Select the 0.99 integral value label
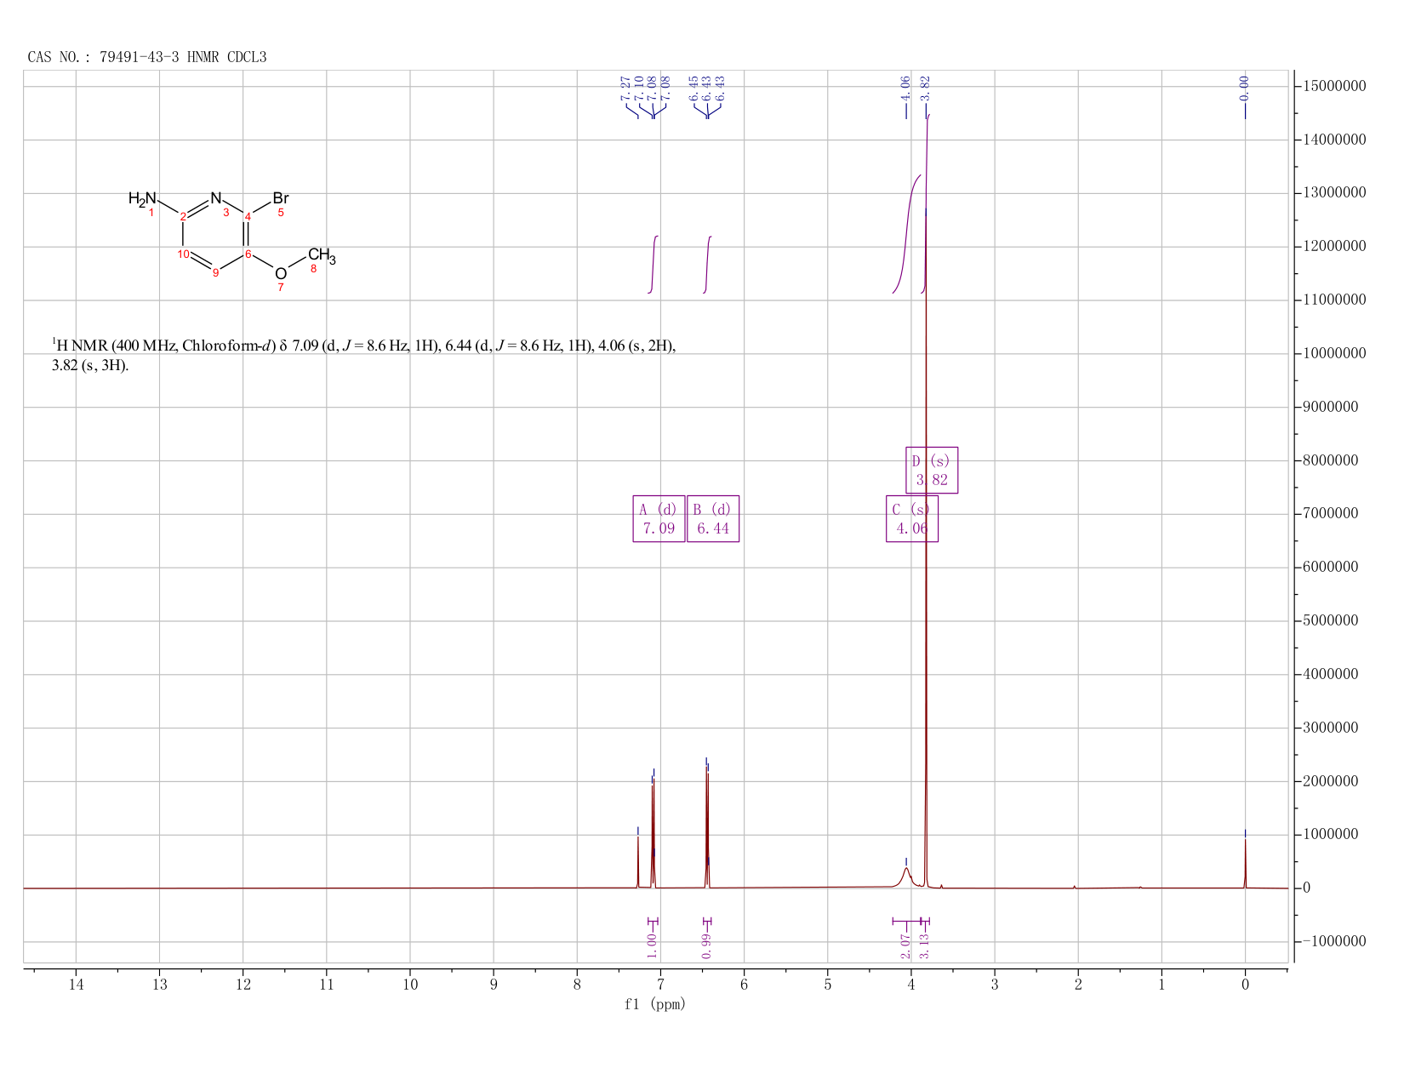 (707, 945)
